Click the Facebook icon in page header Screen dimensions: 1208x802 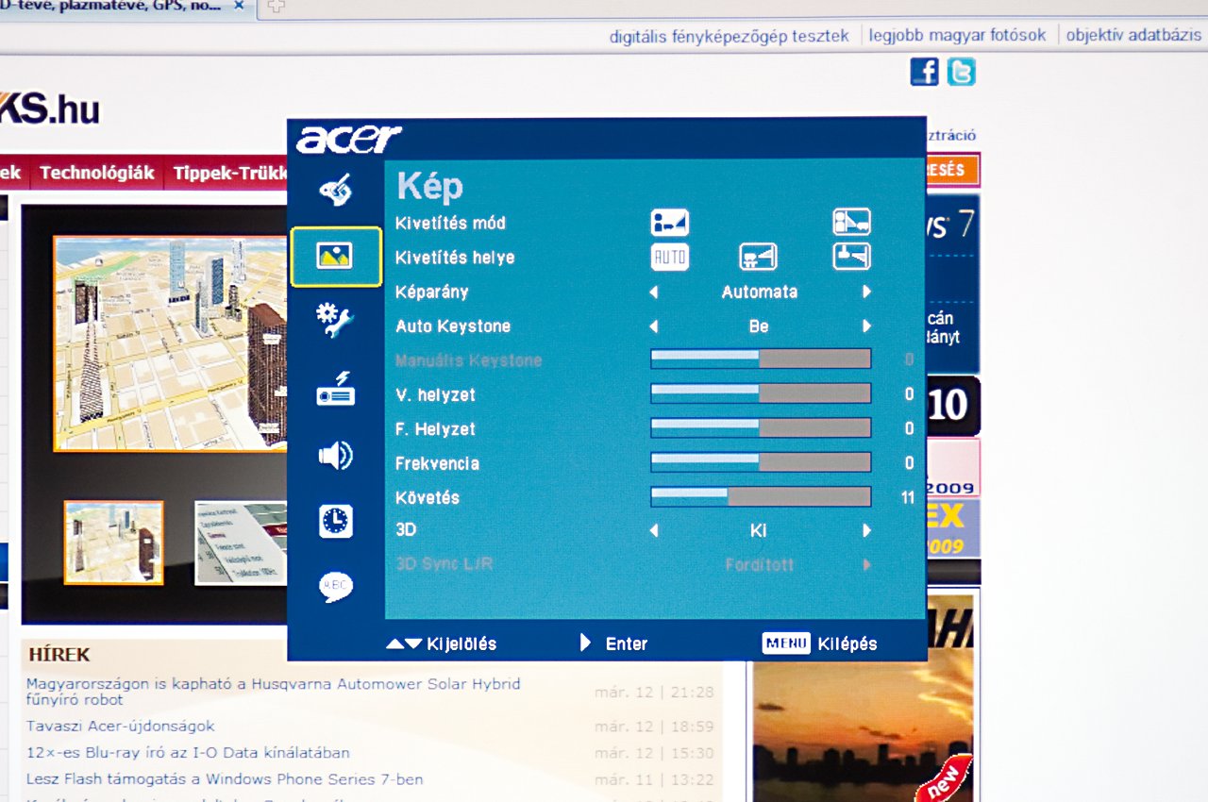tap(924, 72)
